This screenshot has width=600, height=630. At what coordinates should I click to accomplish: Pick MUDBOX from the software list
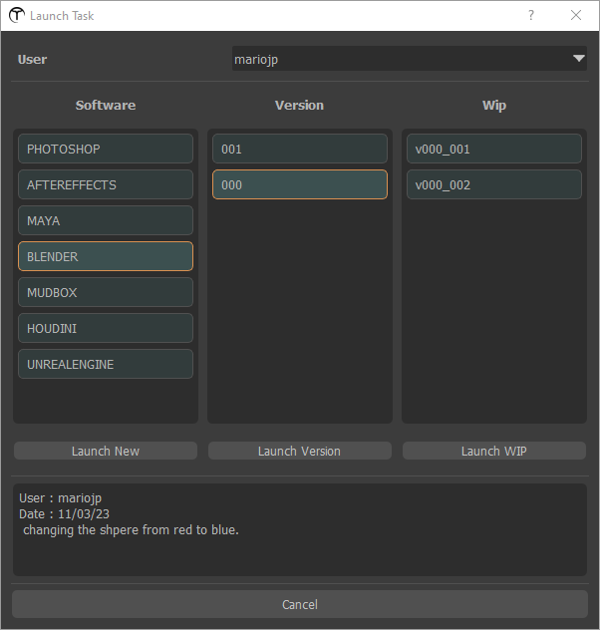[x=106, y=292]
